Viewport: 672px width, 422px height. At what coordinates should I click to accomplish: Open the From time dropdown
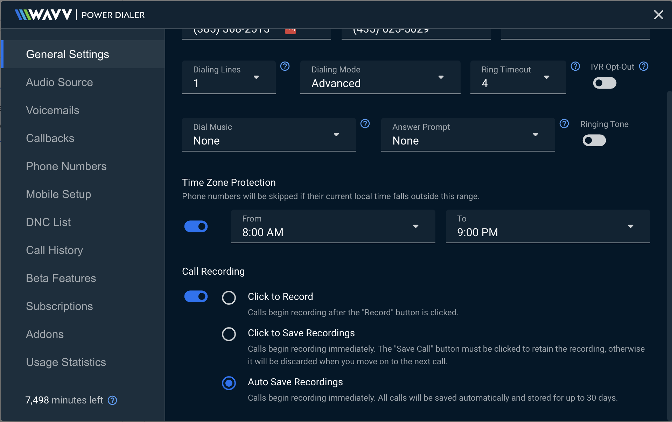pyautogui.click(x=333, y=226)
